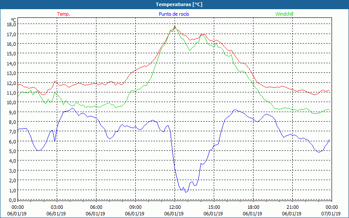The height and width of the screenshot is (218, 349).
Task: Click the 15:00 time axis label
Action: click(214, 208)
